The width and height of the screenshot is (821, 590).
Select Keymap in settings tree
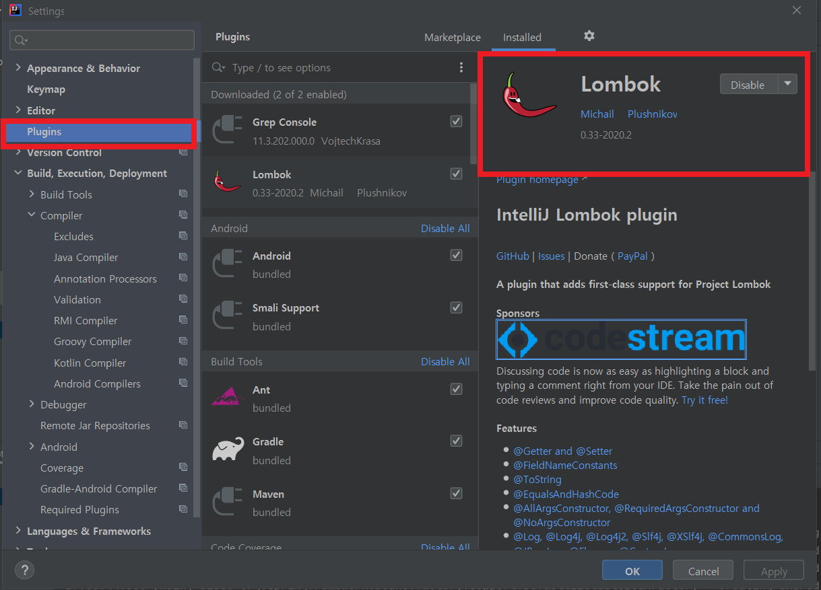(46, 89)
